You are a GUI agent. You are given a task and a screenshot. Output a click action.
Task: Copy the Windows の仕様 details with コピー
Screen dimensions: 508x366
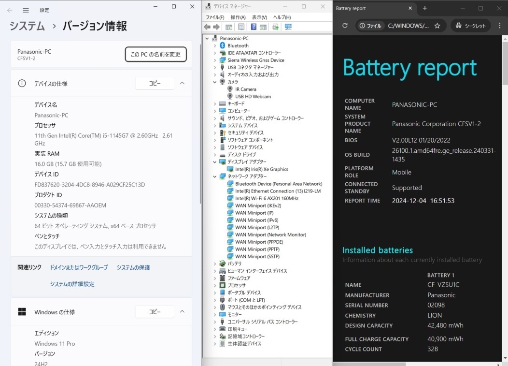(x=155, y=312)
